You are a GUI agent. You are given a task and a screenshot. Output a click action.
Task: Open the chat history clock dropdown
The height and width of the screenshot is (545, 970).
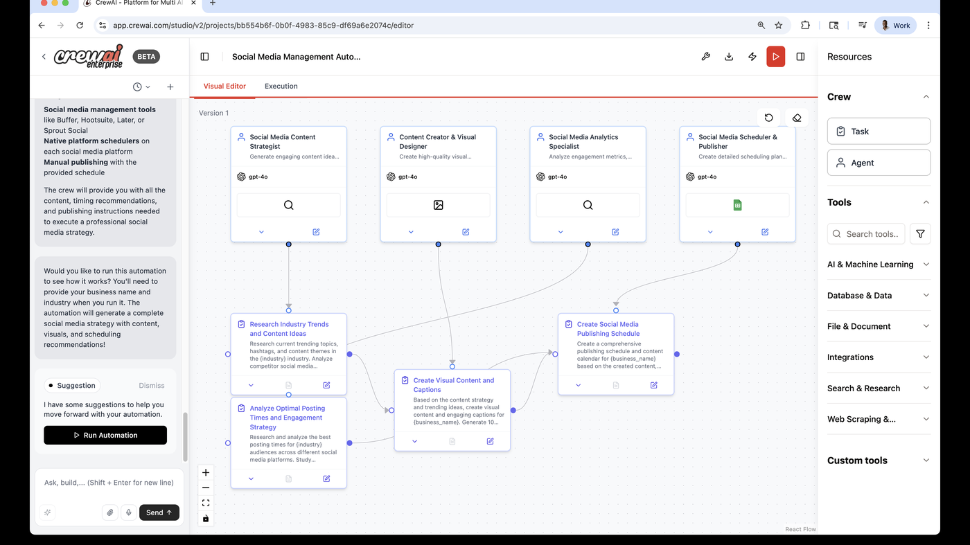coord(141,87)
